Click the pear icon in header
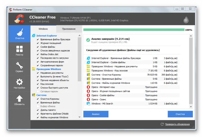Viewport: 203px width, 137px height. point(186,19)
